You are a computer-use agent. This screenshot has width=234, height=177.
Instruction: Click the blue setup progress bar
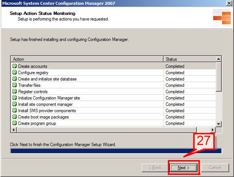[116, 151]
